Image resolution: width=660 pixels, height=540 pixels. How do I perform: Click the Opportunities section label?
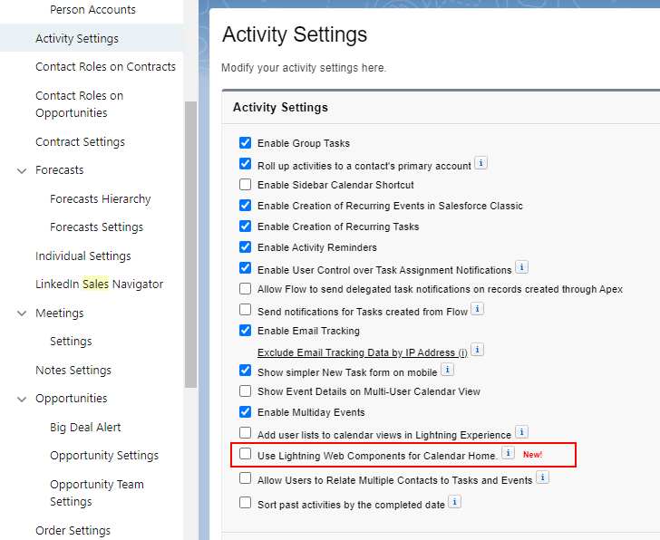[x=71, y=399]
